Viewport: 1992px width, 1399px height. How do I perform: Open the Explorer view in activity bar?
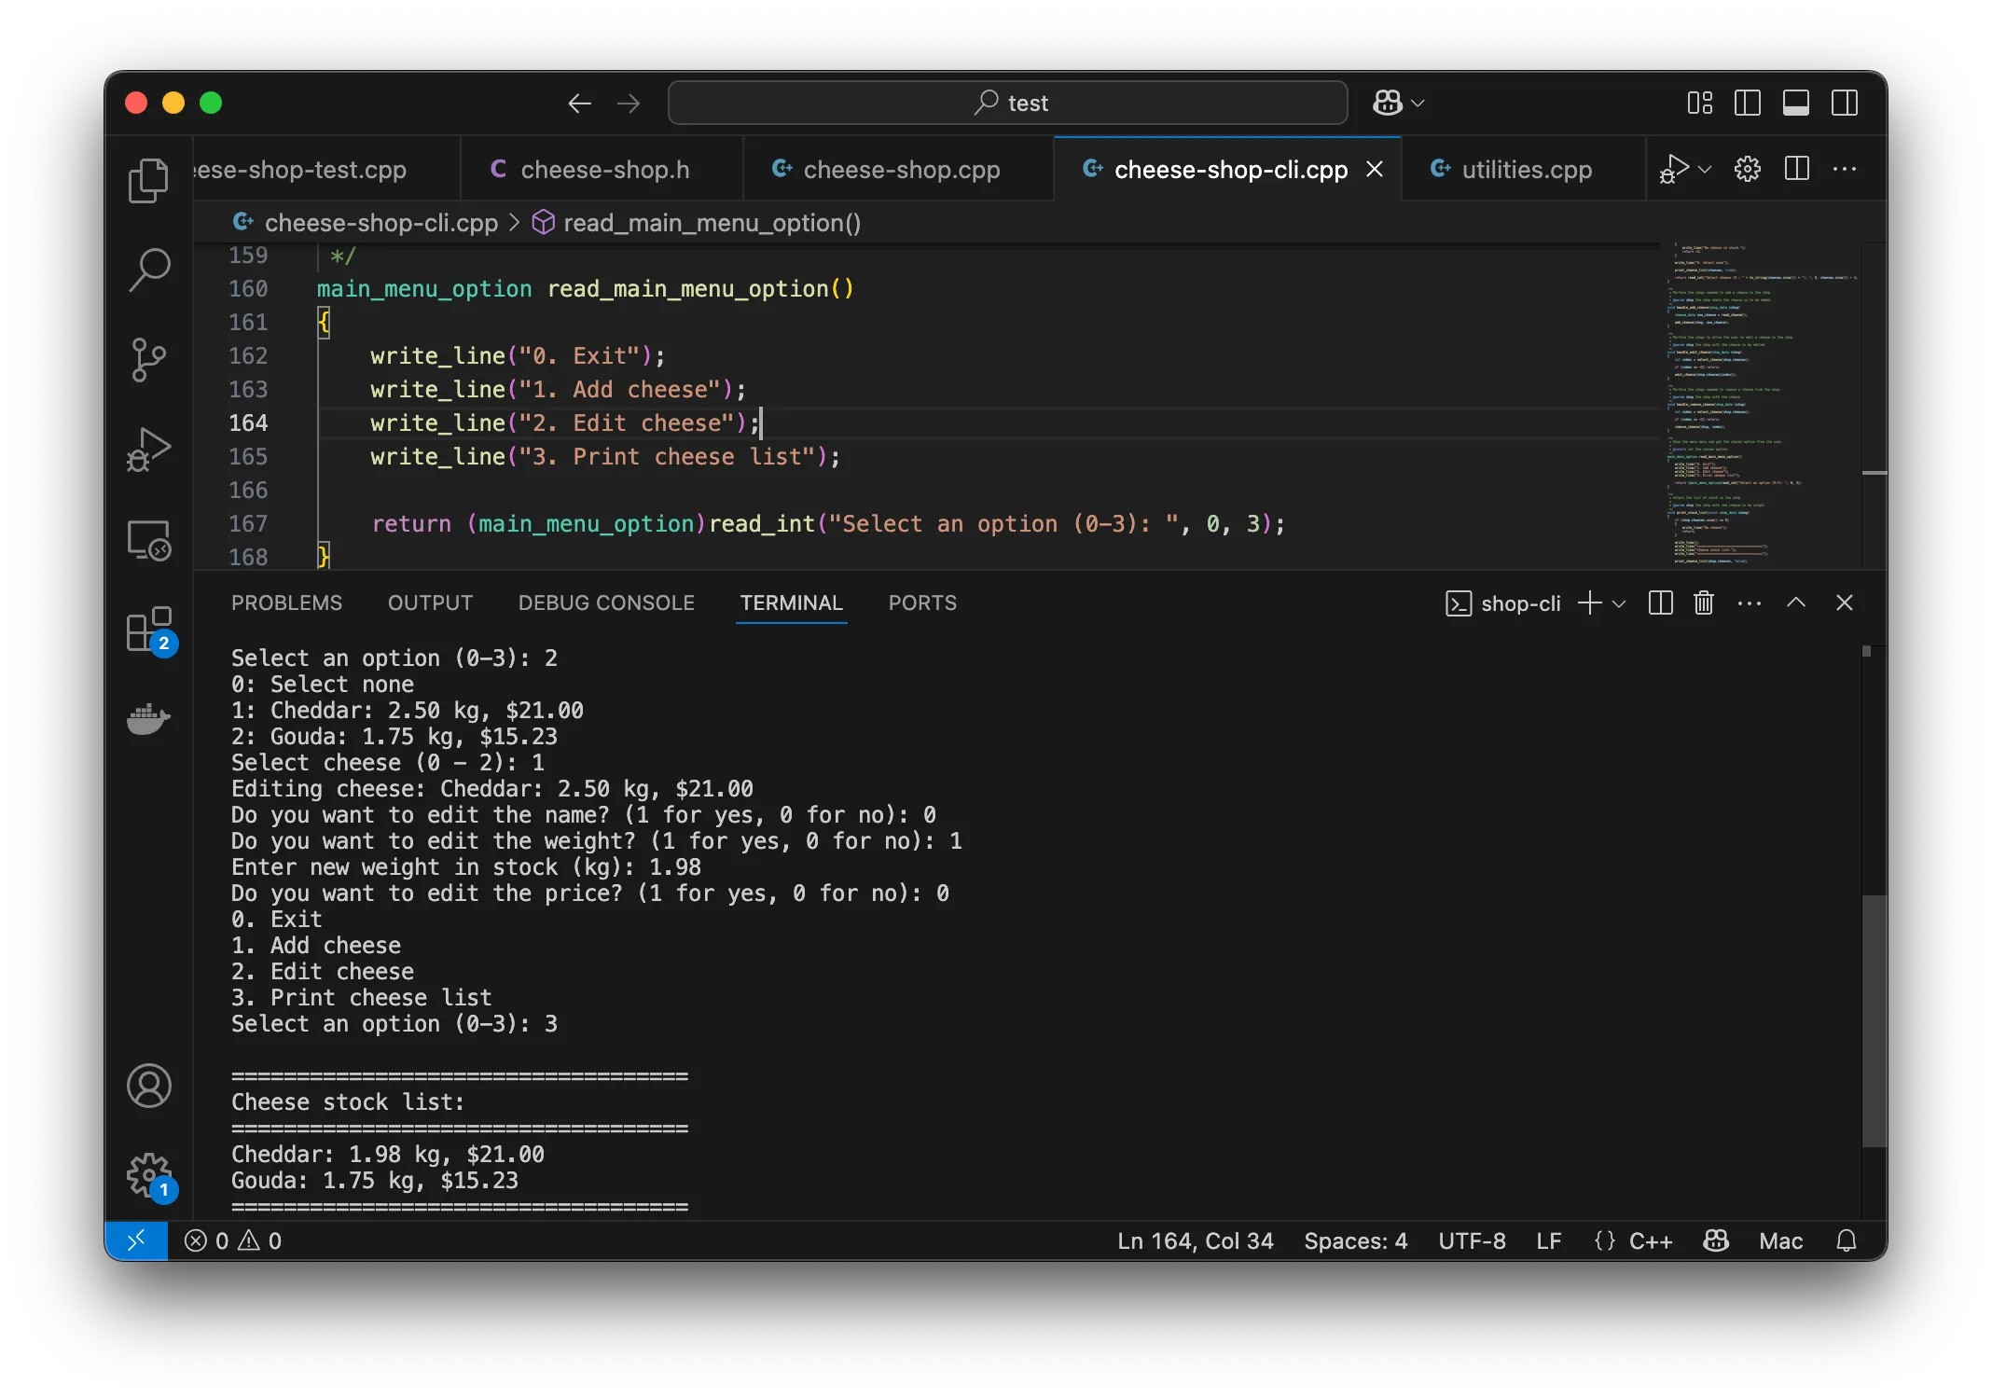(148, 180)
